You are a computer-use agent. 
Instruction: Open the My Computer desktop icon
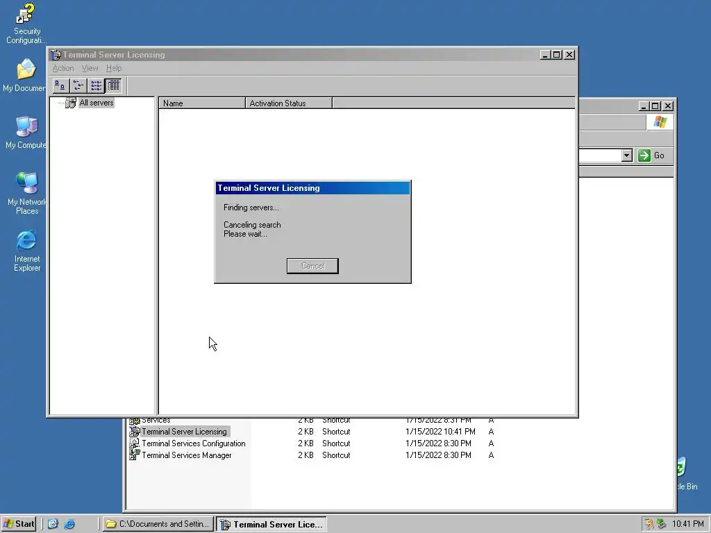[26, 133]
